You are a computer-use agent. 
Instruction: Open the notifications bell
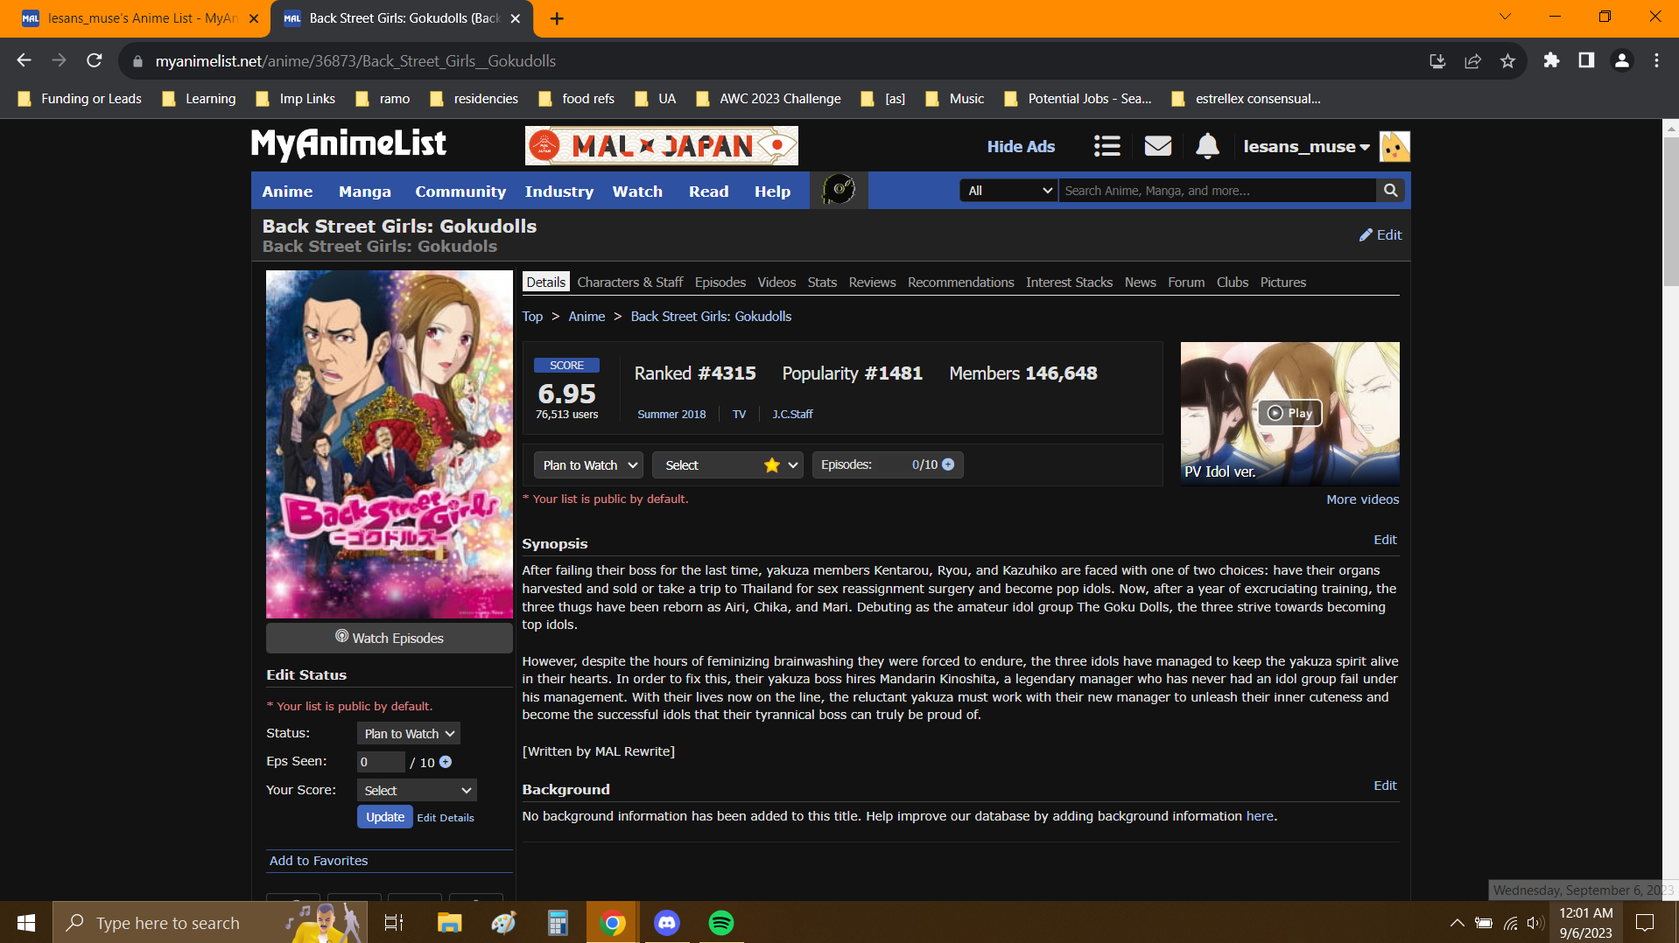[1207, 146]
